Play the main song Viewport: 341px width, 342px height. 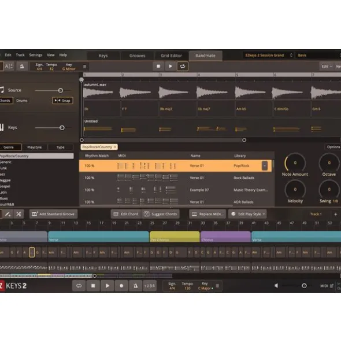[x=107, y=286]
